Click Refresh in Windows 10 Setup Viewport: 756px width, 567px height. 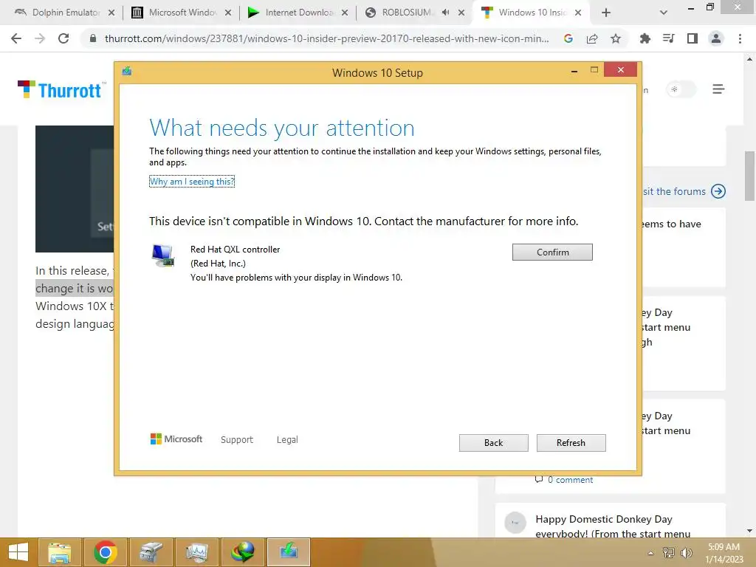pos(571,443)
